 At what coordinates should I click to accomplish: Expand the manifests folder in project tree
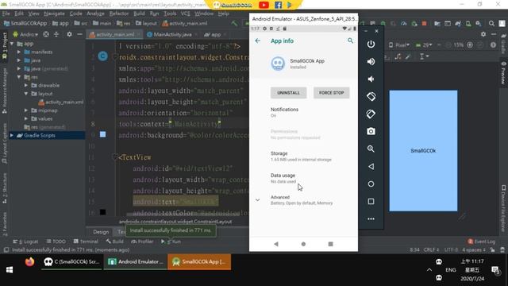coord(19,52)
